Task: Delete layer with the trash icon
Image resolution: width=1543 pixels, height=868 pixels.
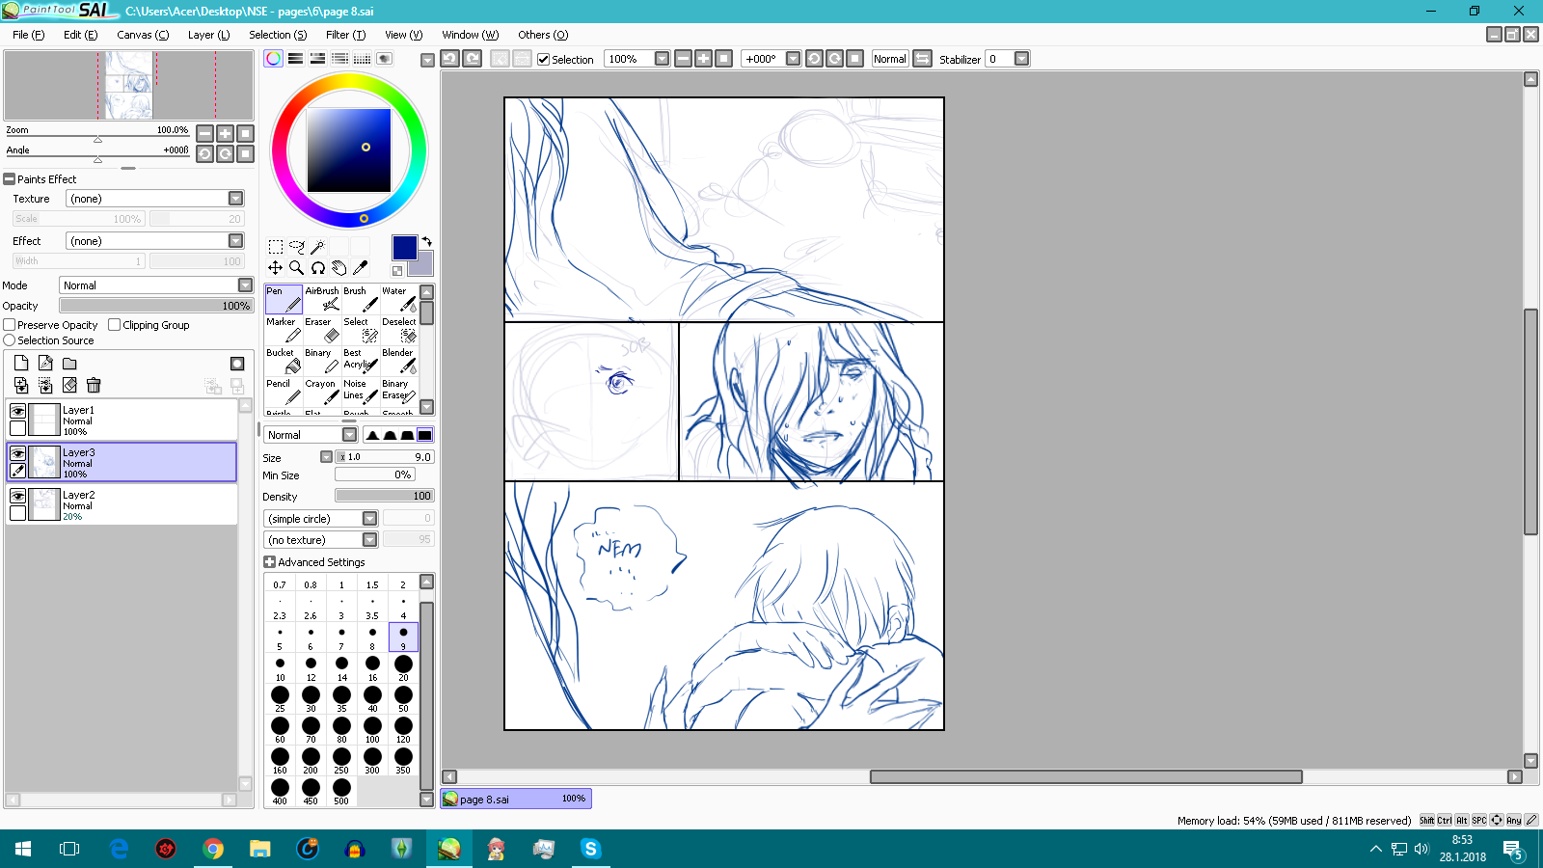Action: (94, 386)
